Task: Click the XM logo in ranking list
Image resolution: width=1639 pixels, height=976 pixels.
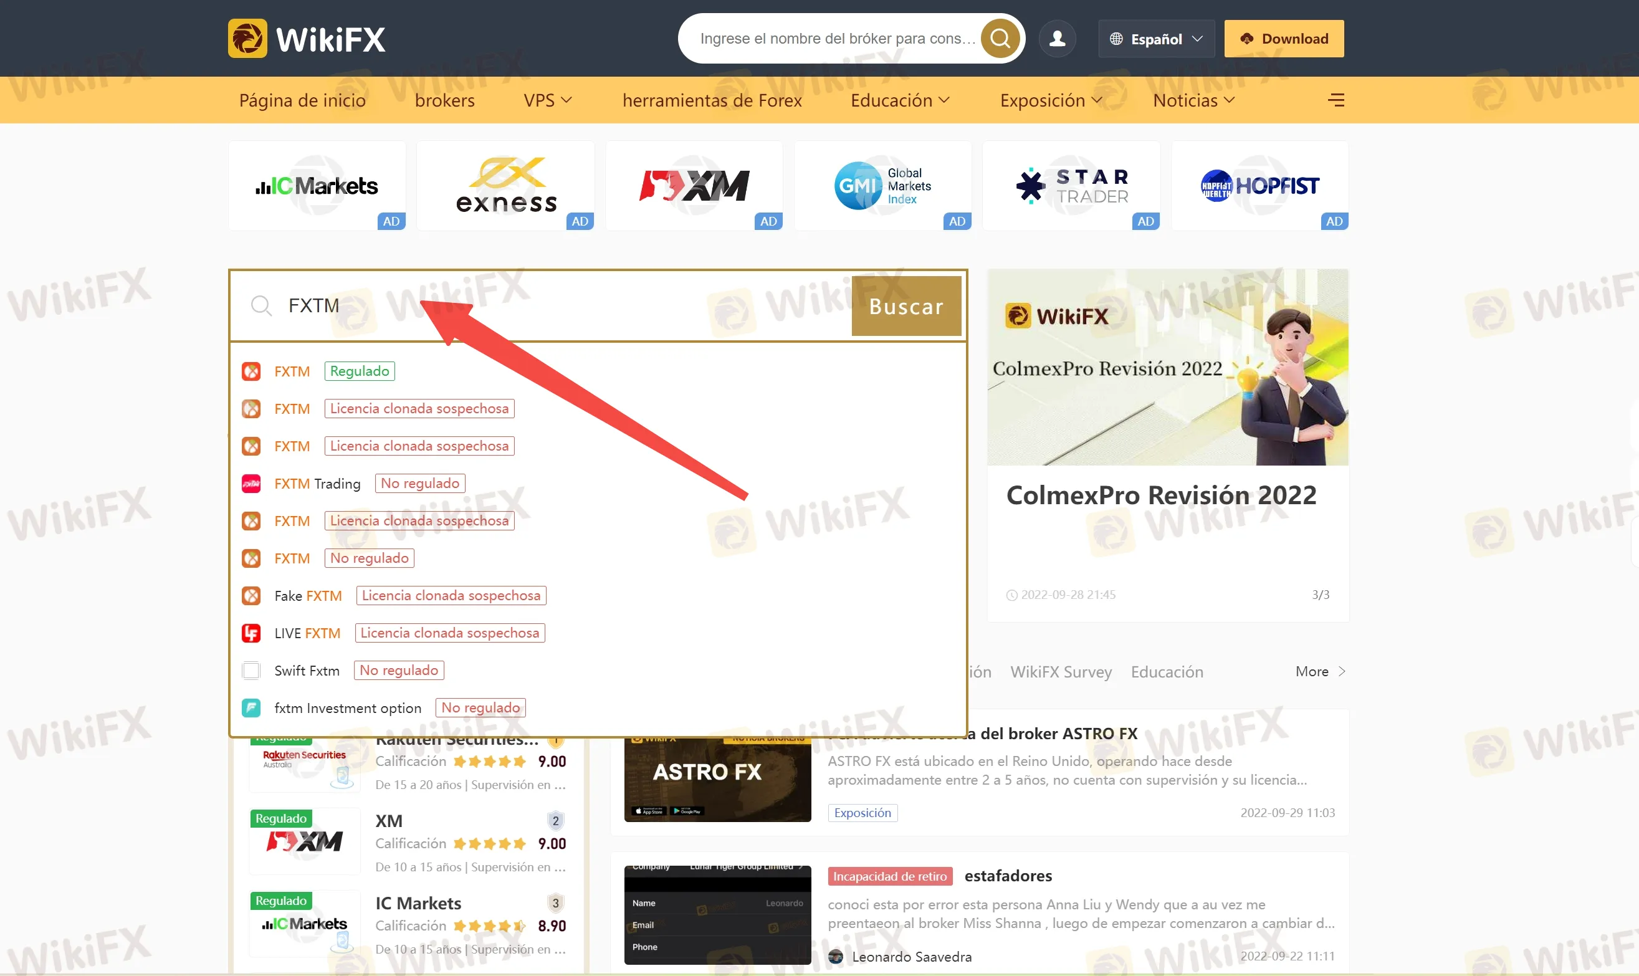Action: click(304, 841)
